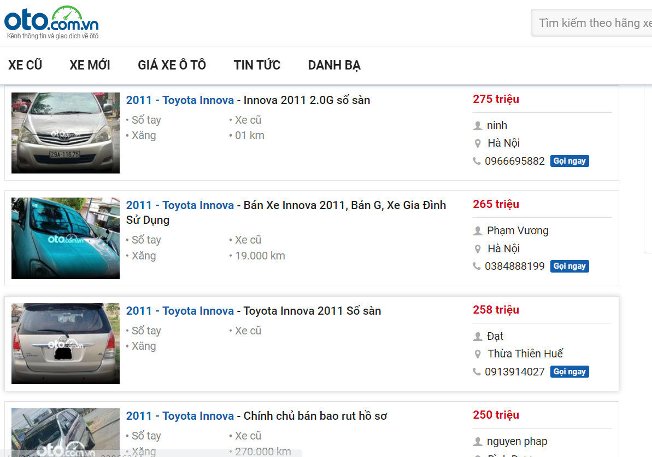Image resolution: width=652 pixels, height=457 pixels.
Task: Click phone icon beside 0913914027
Action: [477, 372]
